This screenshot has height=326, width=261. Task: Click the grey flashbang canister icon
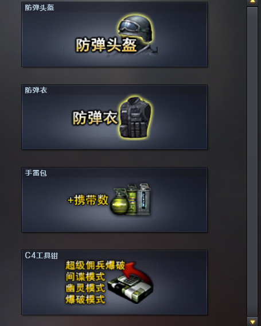(145, 199)
